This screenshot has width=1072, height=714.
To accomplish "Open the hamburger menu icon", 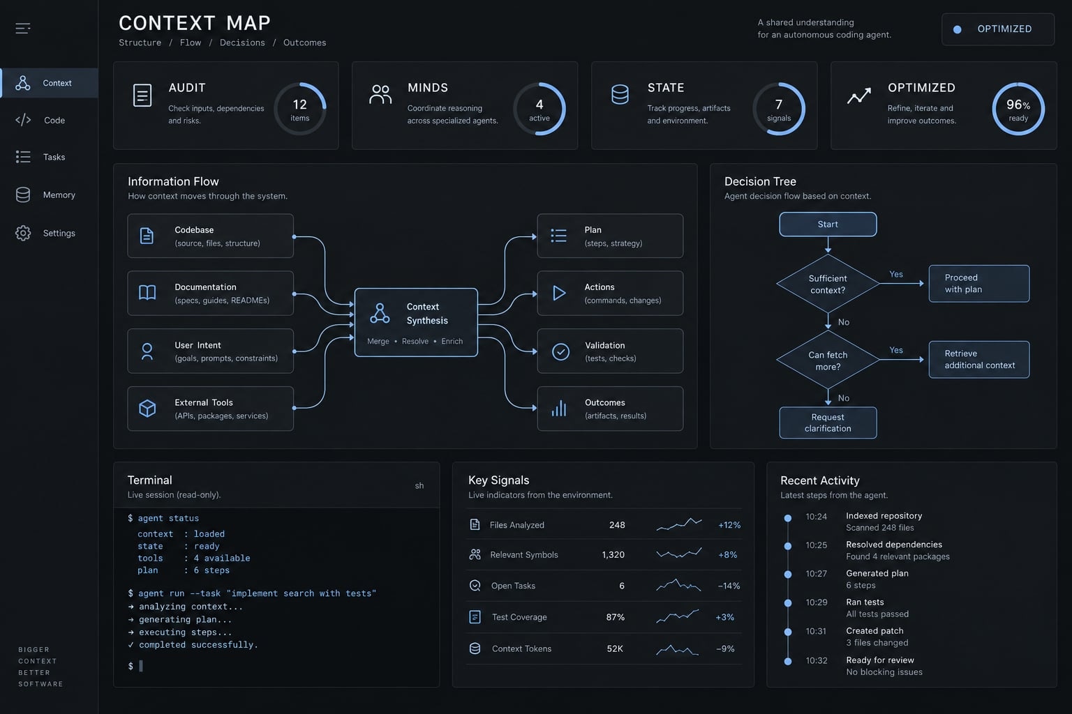I will point(23,29).
